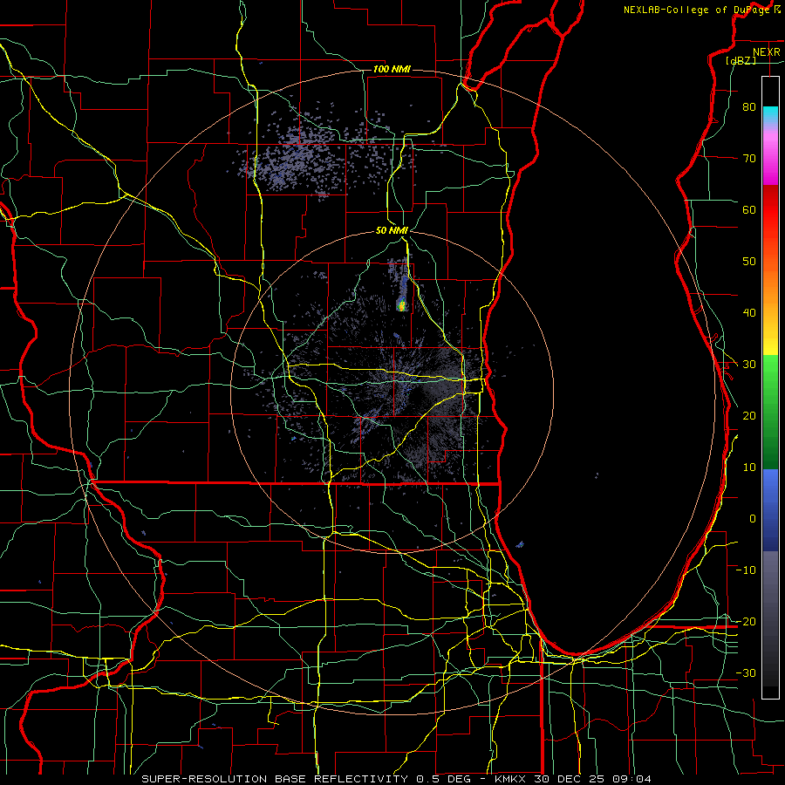This screenshot has height=785, width=785.
Task: Click the '30' value on the dBZ scale
Action: tap(749, 364)
